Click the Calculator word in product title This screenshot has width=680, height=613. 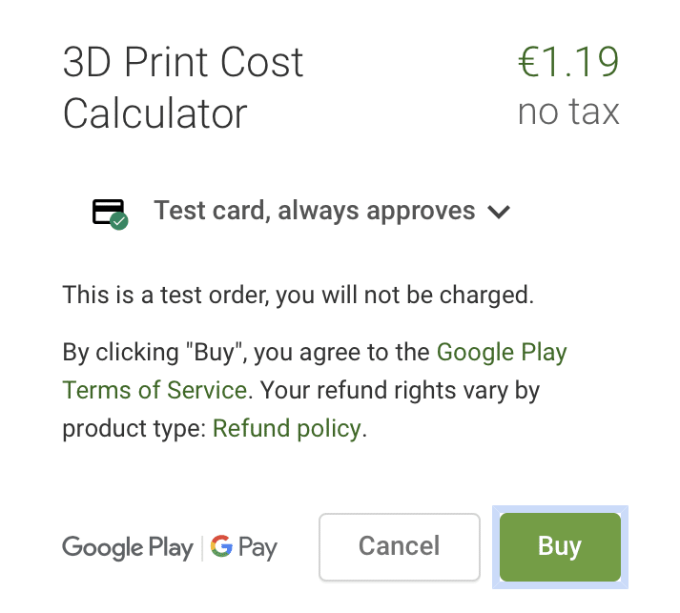pos(155,113)
